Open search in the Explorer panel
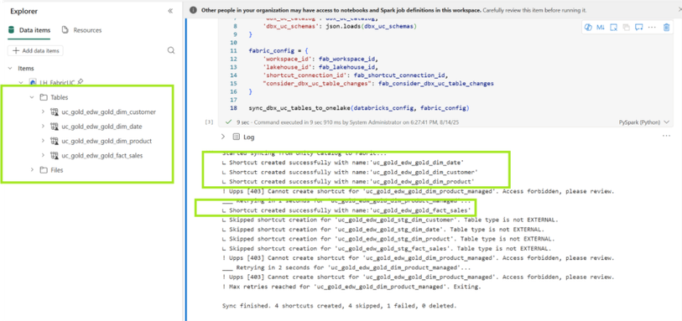This screenshot has width=682, height=321. click(171, 50)
